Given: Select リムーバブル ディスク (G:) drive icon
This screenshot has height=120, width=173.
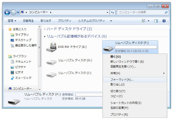Looking at the screenshot, I should pyautogui.click(x=51, y=62).
